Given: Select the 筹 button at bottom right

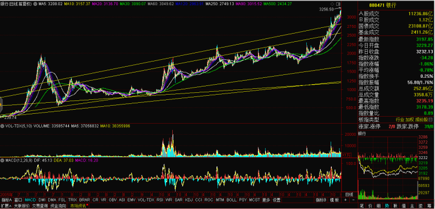Looking at the screenshot, I should pos(429,206).
